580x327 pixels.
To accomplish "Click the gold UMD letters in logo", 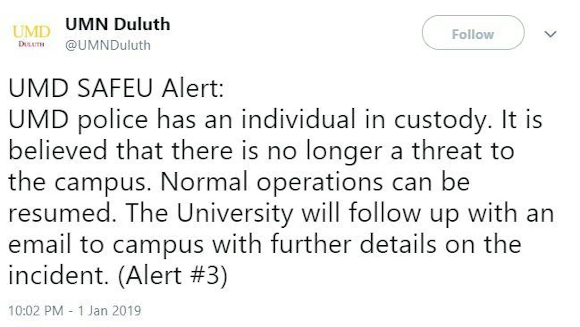I will click(32, 32).
